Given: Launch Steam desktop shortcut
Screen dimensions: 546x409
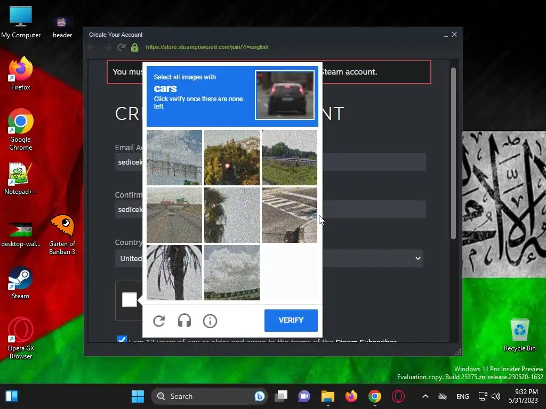Looking at the screenshot, I should (x=21, y=283).
